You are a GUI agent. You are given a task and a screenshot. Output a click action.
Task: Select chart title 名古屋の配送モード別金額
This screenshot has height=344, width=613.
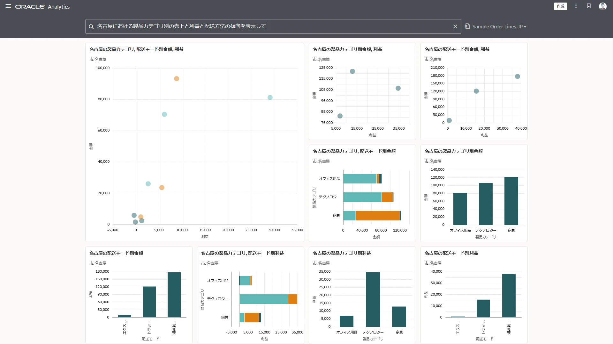[x=116, y=253]
